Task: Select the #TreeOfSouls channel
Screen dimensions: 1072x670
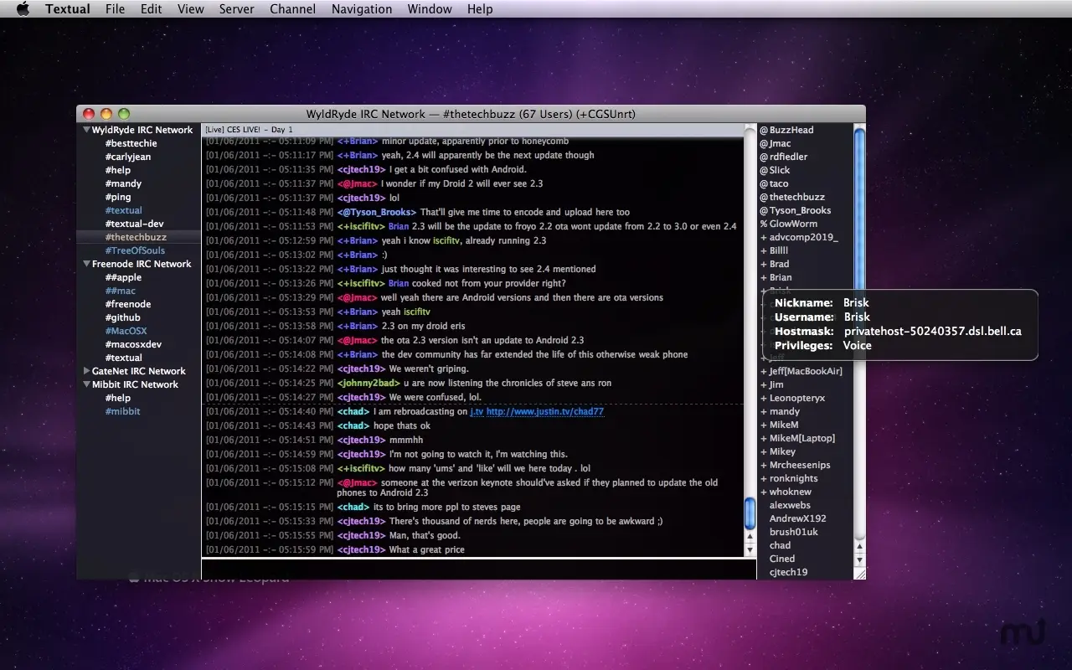Action: click(x=135, y=250)
